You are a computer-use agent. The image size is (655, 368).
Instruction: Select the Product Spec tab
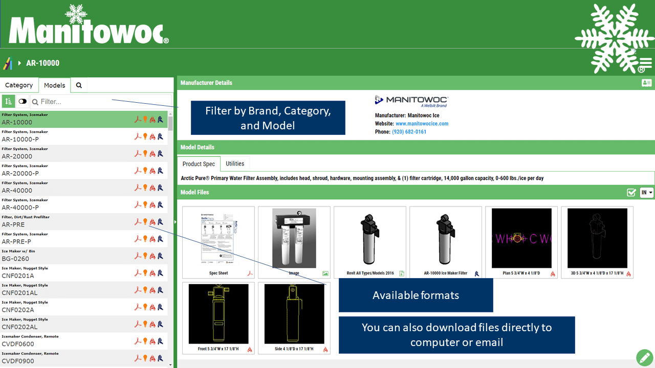point(199,164)
